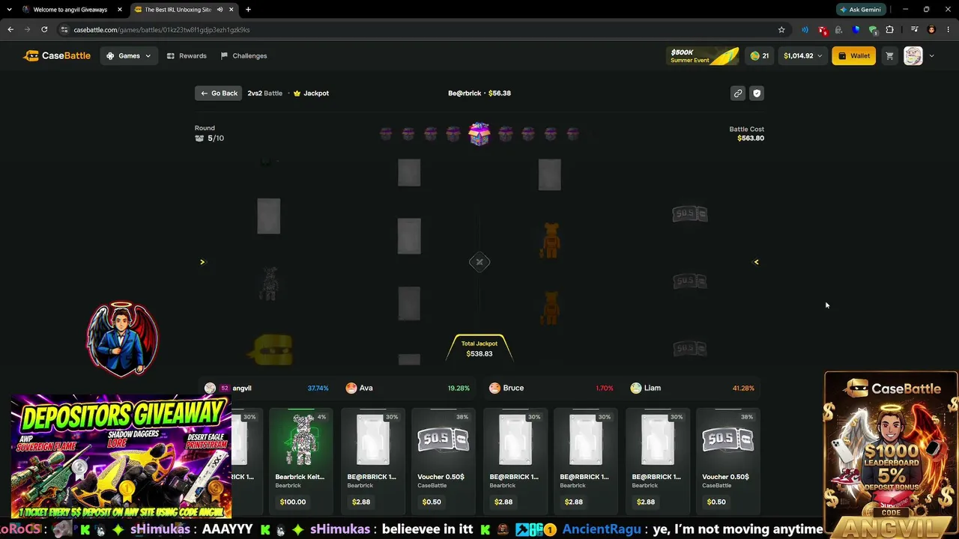The image size is (959, 539).
Task: Click the Be@rbrick $56.38 case title
Action: (x=479, y=93)
